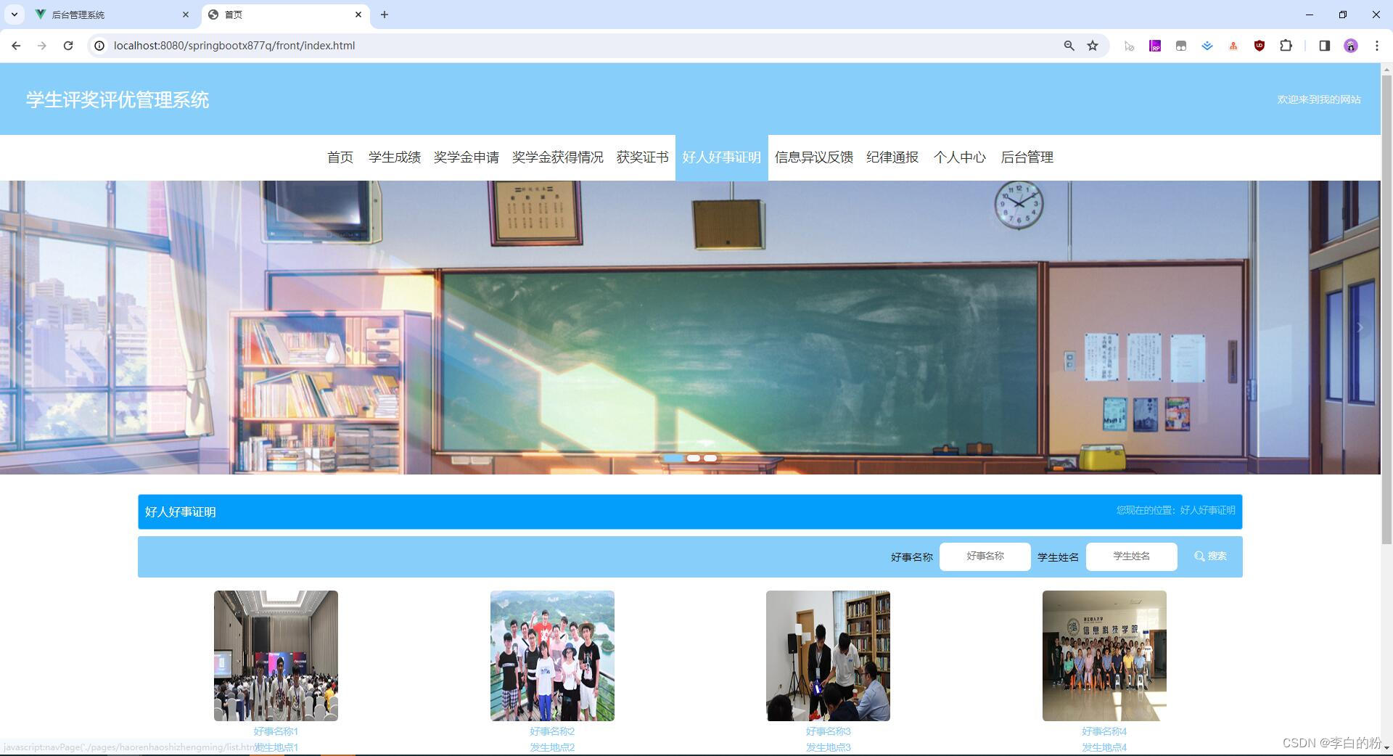
Task: Click the 好事名称1 link
Action: coord(276,731)
